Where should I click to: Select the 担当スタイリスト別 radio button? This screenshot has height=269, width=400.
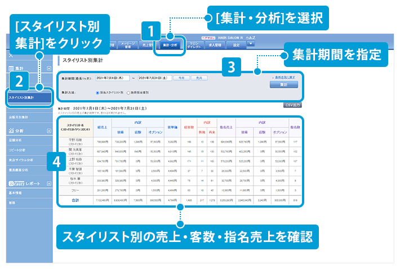[97, 92]
